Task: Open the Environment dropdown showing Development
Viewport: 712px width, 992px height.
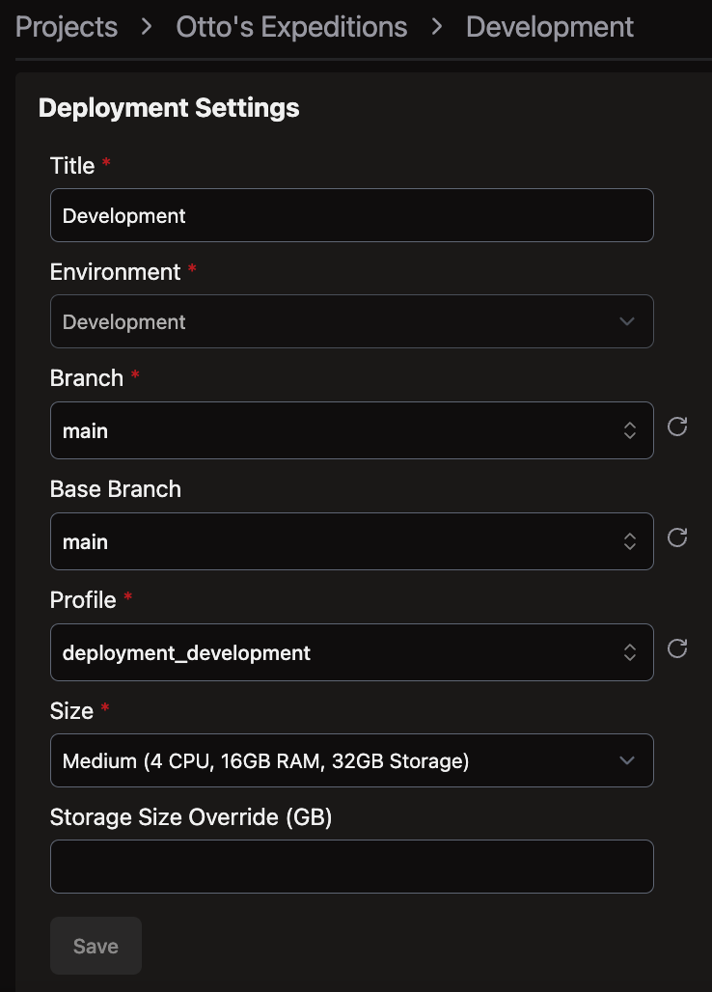Action: [x=328, y=321]
